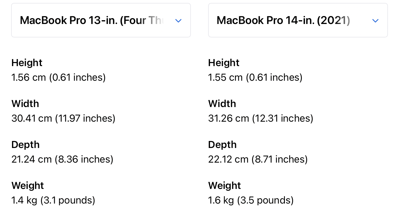Select the 14-in. model's Depth heading
This screenshot has height=217, width=397.
(x=223, y=145)
